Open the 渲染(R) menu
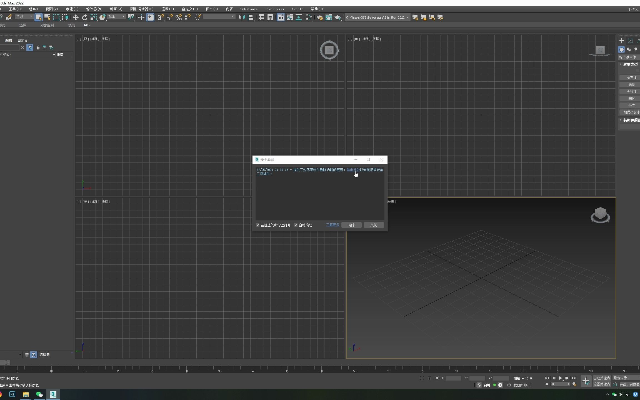The image size is (640, 400). [167, 9]
